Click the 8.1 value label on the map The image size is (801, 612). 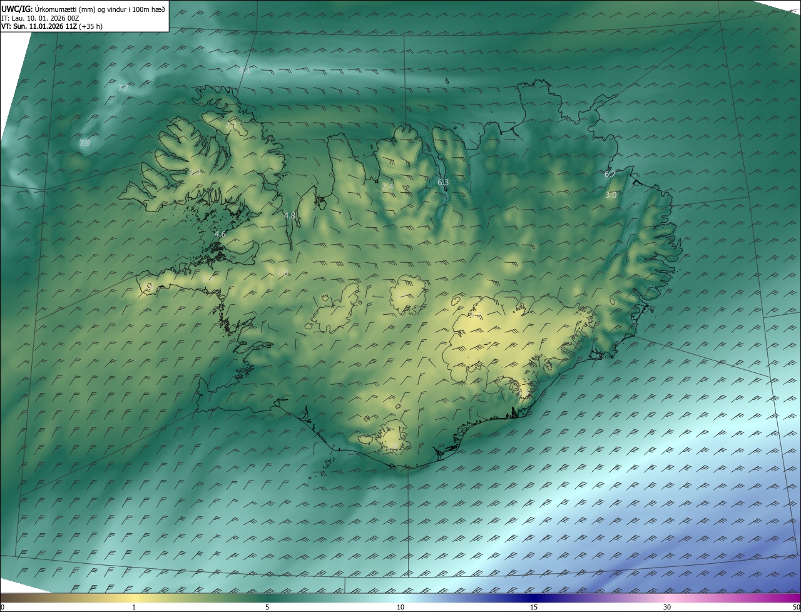(x=245, y=71)
